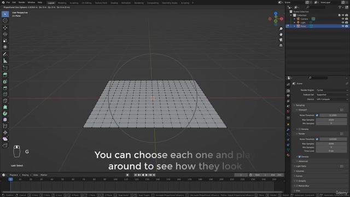This screenshot has width=350, height=197.
Task: Enable the Simplify checkbox
Action: pos(297,181)
